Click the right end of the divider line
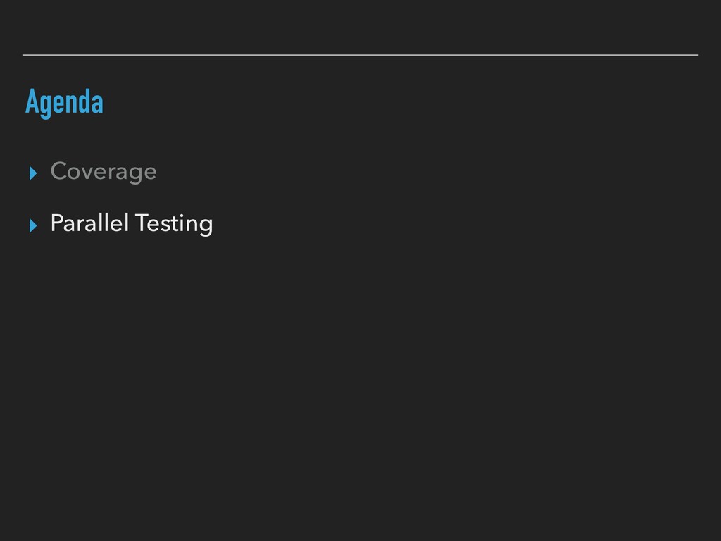721x541 pixels. tap(697, 55)
